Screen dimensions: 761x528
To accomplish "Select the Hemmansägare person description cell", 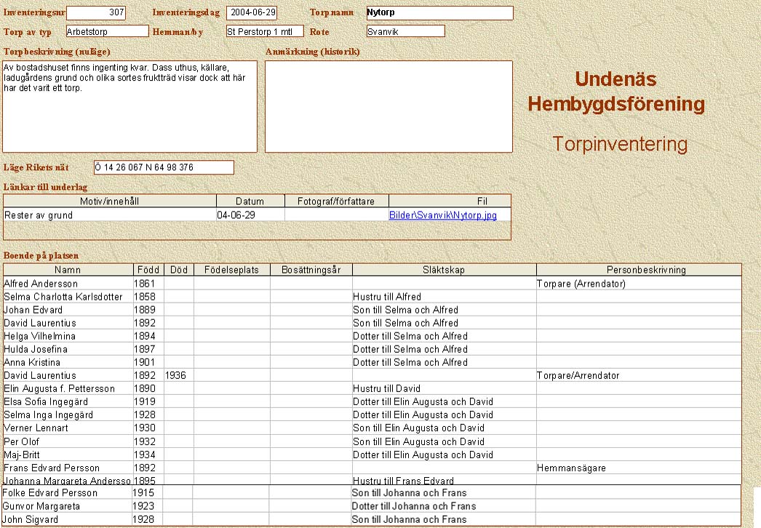I will (637, 468).
